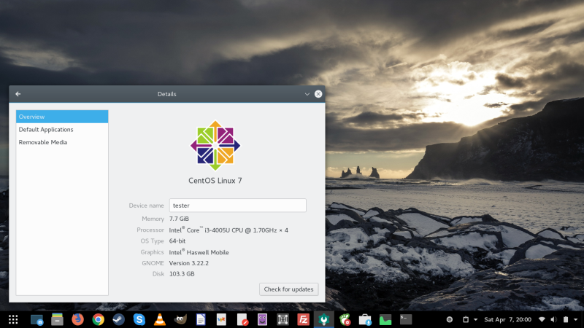This screenshot has width=584, height=328.
Task: Expand the clipboard indicator dropdown arrow
Action: (476, 319)
